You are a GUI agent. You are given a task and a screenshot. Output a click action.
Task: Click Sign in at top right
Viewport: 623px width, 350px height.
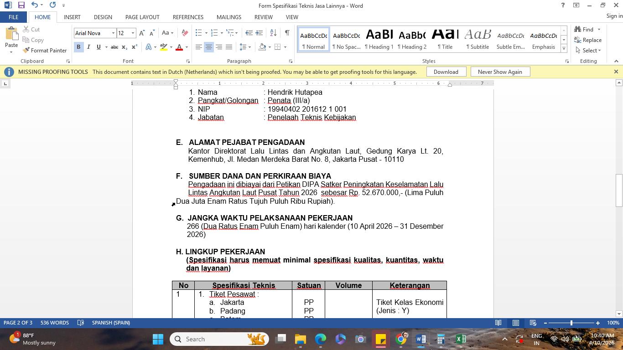[614, 16]
